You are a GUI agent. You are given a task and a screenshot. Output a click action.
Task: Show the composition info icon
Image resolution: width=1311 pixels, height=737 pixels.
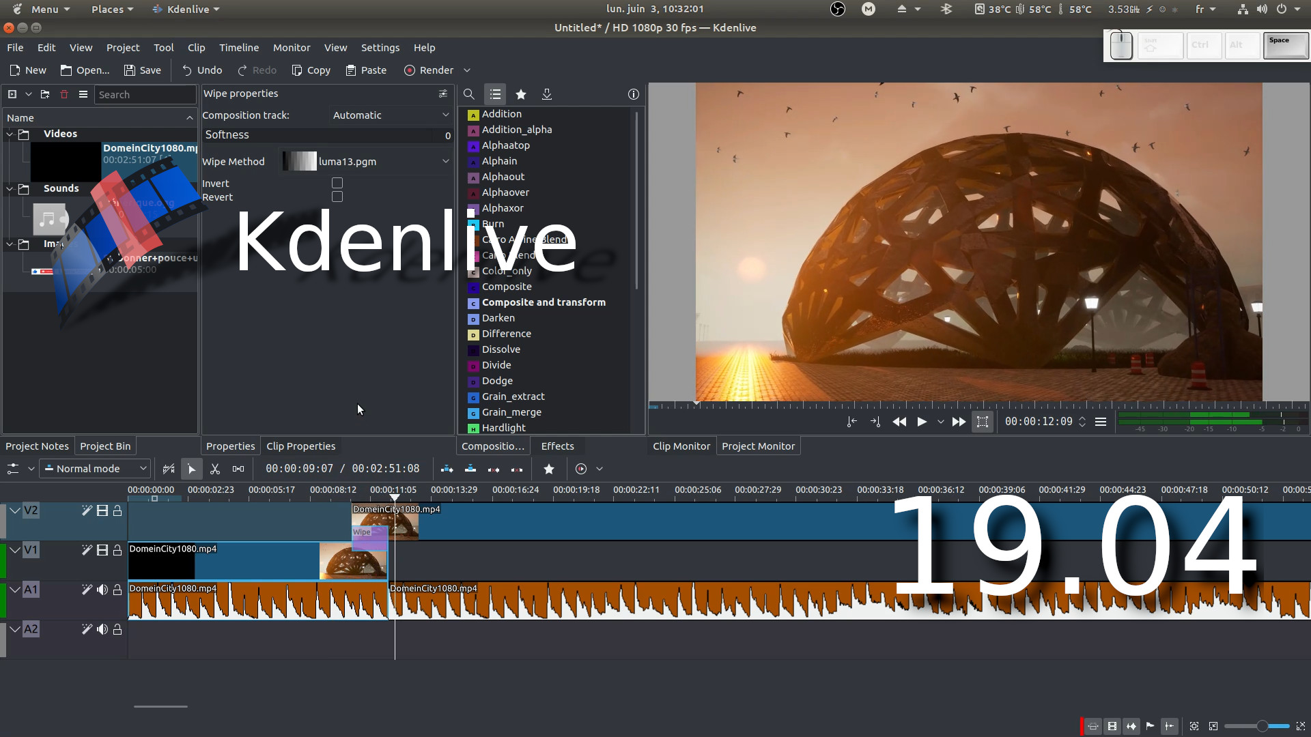(634, 94)
